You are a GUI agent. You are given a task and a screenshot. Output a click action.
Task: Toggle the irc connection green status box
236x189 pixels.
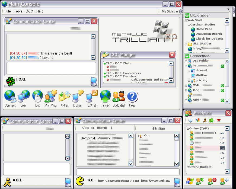[x=222, y=66]
